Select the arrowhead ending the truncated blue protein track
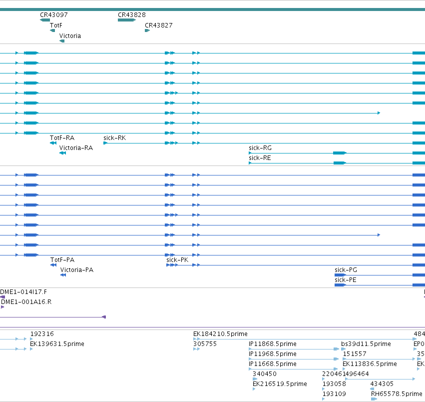Screen dimensions: 425x402 click(x=379, y=235)
